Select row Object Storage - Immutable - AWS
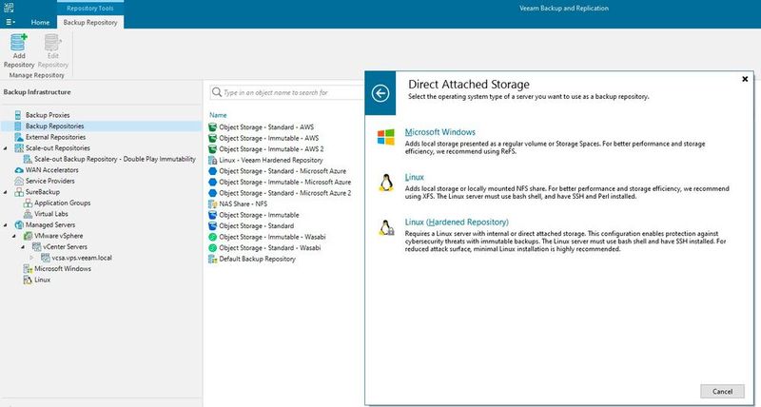Screen dimensions: 761x407 coord(269,138)
